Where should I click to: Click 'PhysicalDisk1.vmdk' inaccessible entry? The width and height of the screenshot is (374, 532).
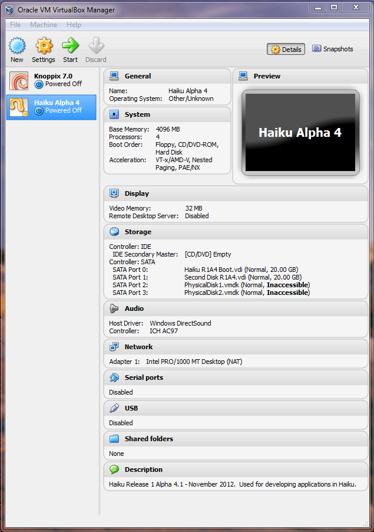click(x=247, y=285)
